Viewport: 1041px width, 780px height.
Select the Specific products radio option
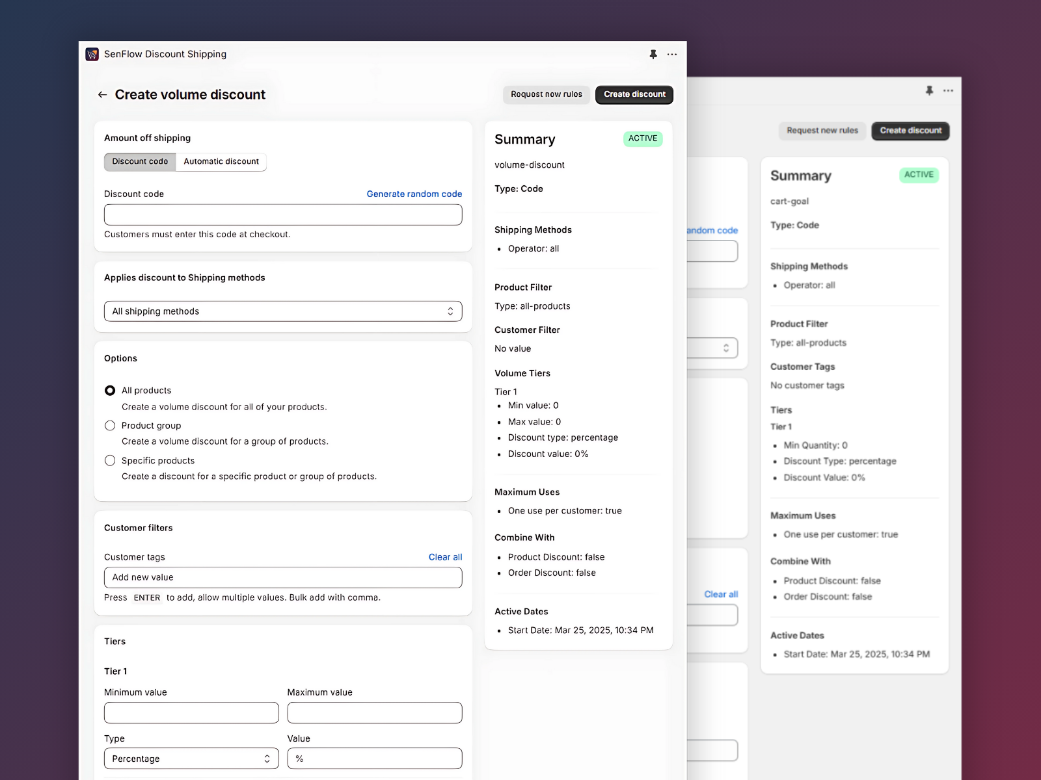click(110, 461)
